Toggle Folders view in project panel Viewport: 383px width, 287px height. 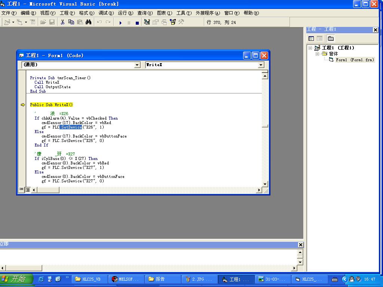tap(331, 38)
